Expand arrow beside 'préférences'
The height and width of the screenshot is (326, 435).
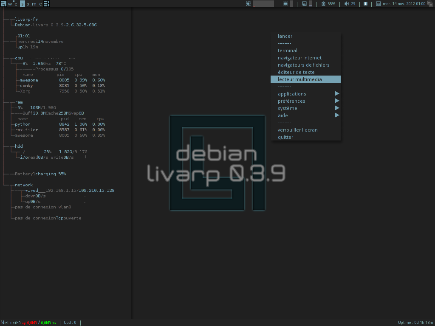[337, 101]
